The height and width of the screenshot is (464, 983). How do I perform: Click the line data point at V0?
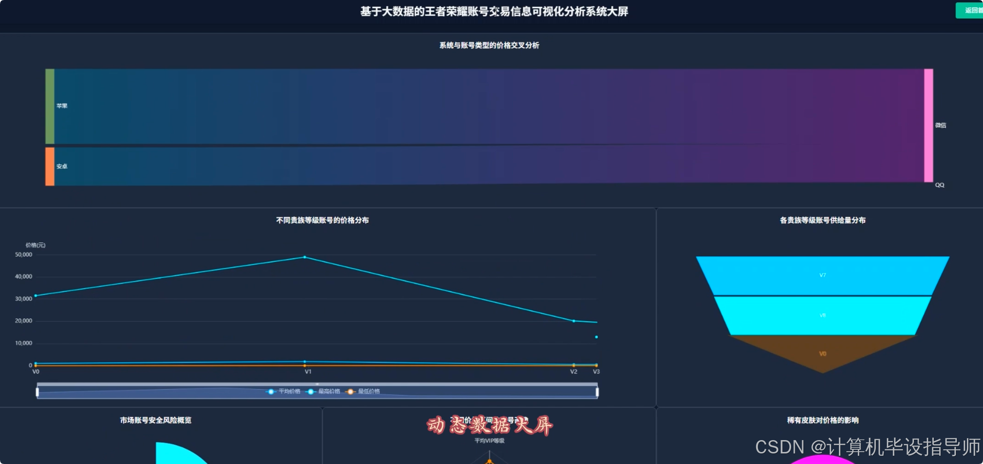(36, 296)
